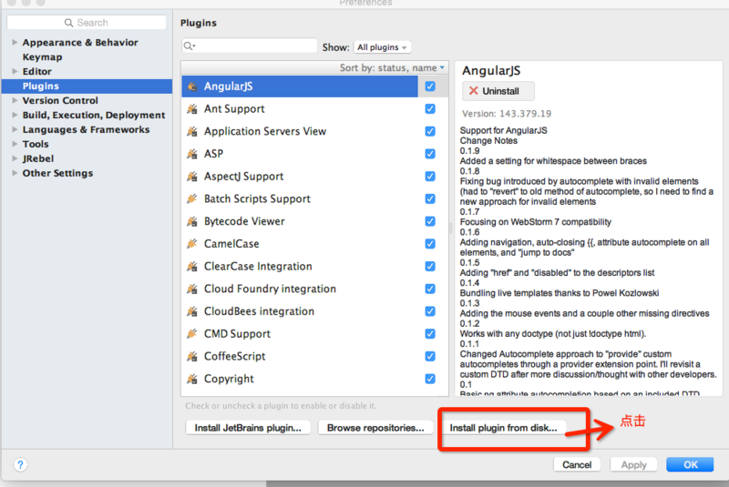Image resolution: width=729 pixels, height=487 pixels.
Task: Select JRebel in the settings tree
Action: coord(38,158)
